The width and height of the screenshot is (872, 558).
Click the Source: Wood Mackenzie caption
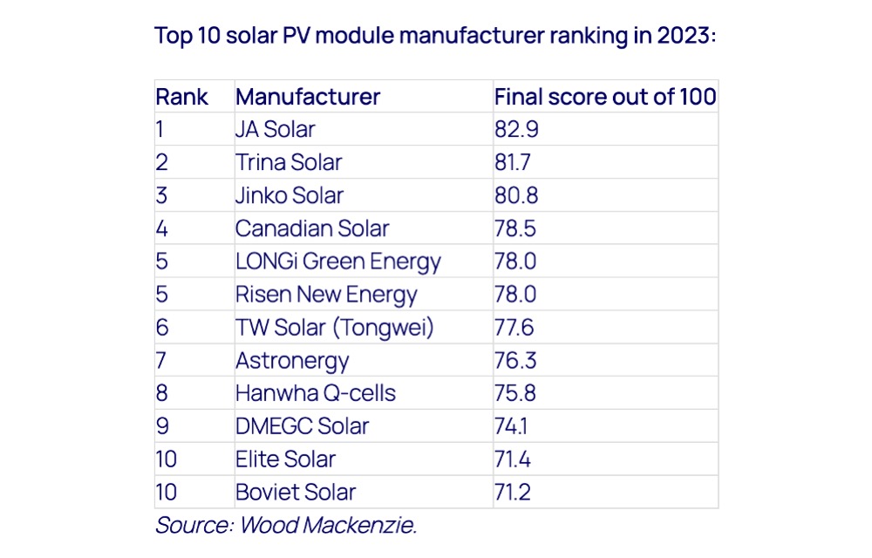pos(286,525)
